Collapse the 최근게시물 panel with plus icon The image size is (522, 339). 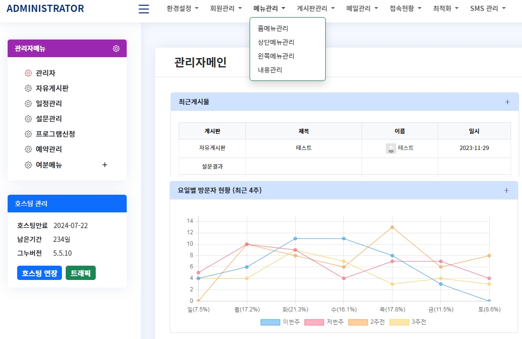[507, 102]
